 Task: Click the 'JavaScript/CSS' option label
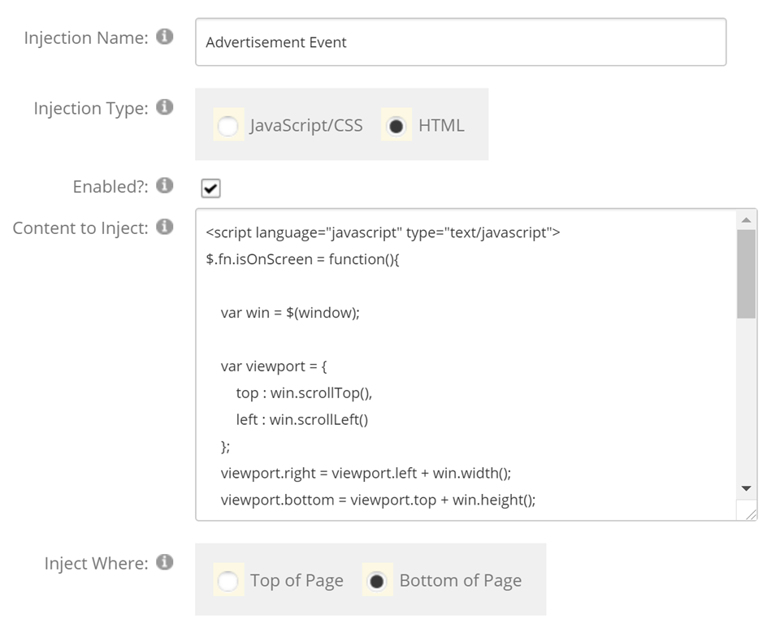coord(306,126)
